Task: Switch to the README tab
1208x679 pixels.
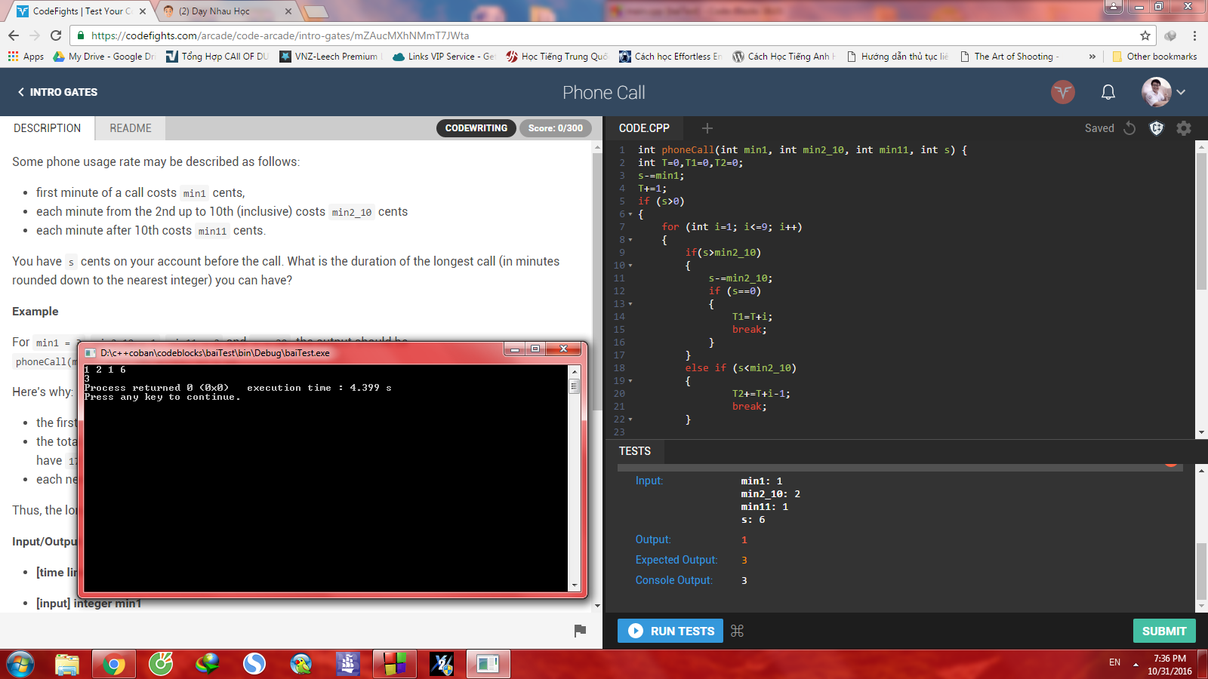Action: tap(131, 128)
